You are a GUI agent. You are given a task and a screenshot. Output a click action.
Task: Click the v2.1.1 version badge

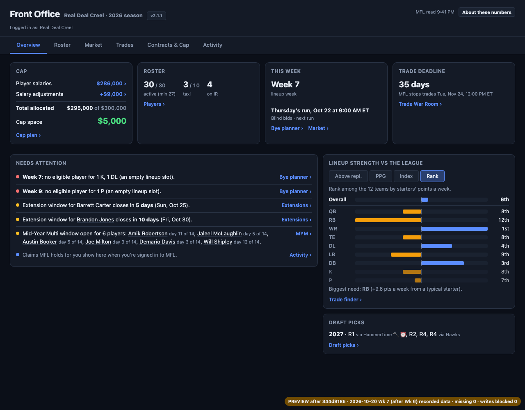156,16
